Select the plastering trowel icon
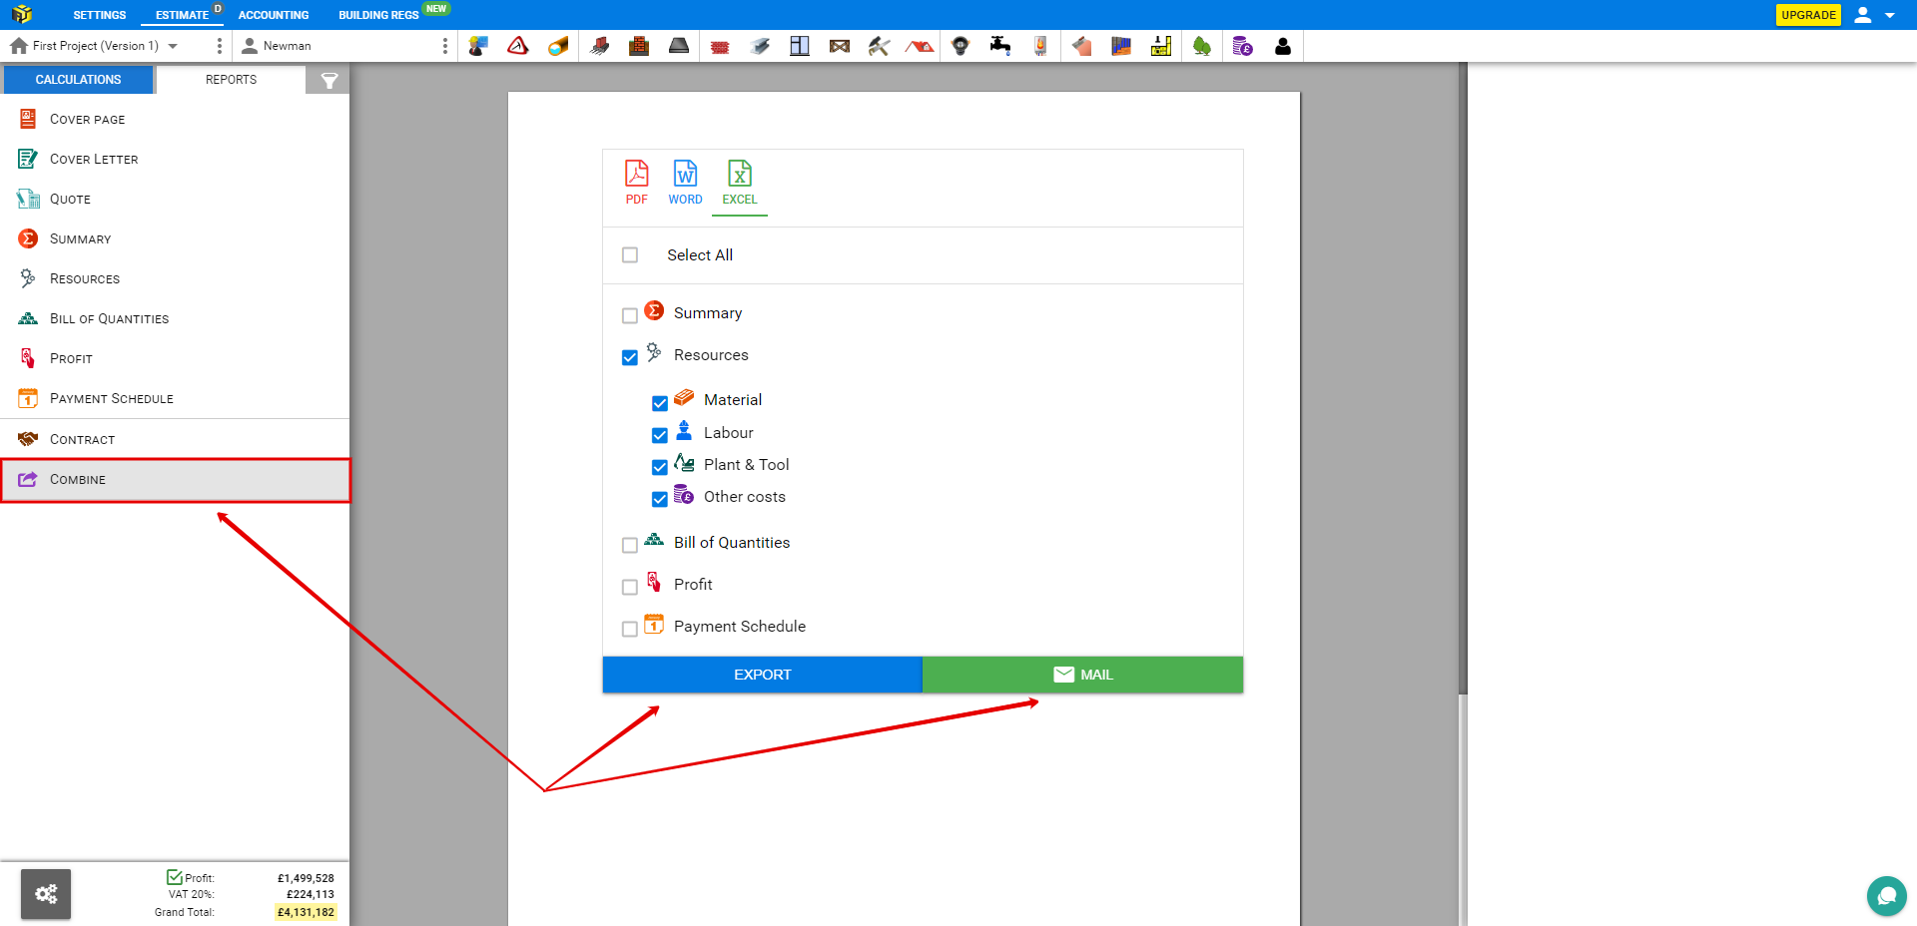Viewport: 1917px width, 926px height. pos(1081,46)
